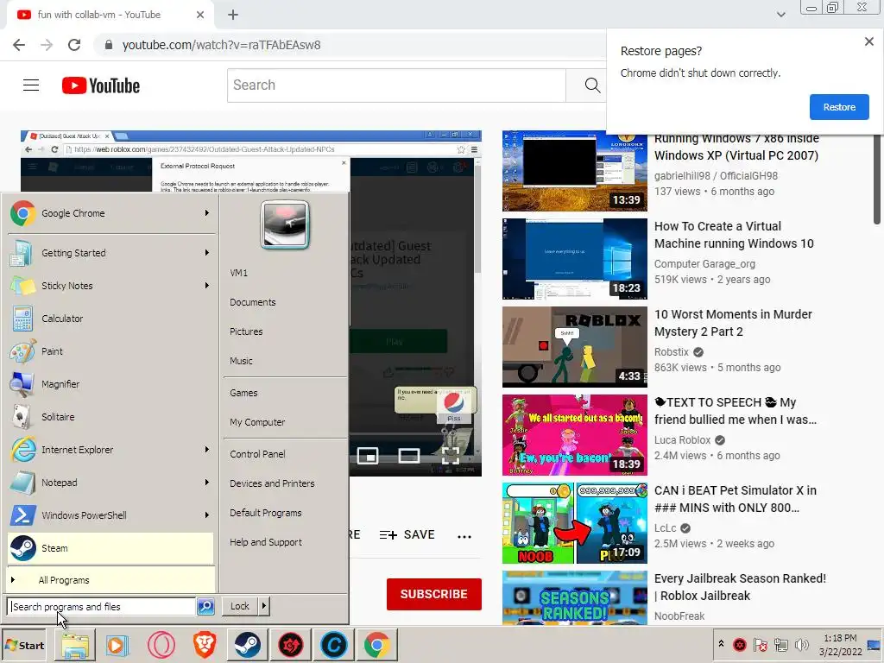Open Sticky Notes program

(110, 286)
